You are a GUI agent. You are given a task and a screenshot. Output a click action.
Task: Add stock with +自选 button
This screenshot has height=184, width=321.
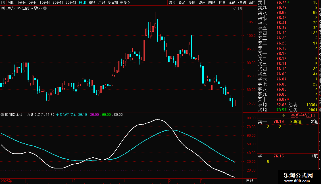click(241, 3)
